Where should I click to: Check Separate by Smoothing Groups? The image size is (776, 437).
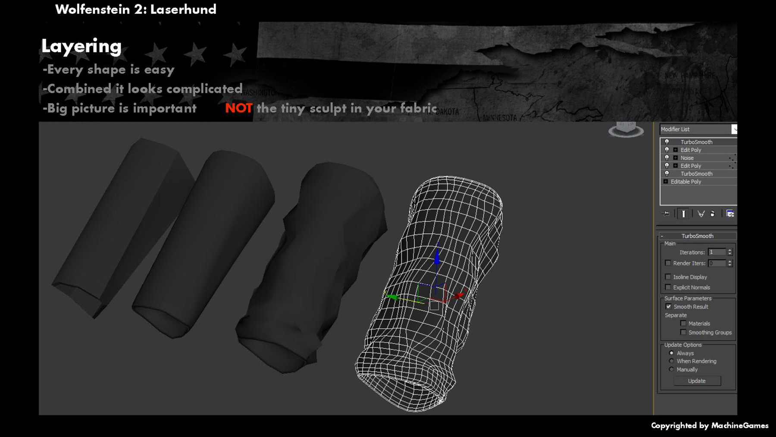click(683, 332)
